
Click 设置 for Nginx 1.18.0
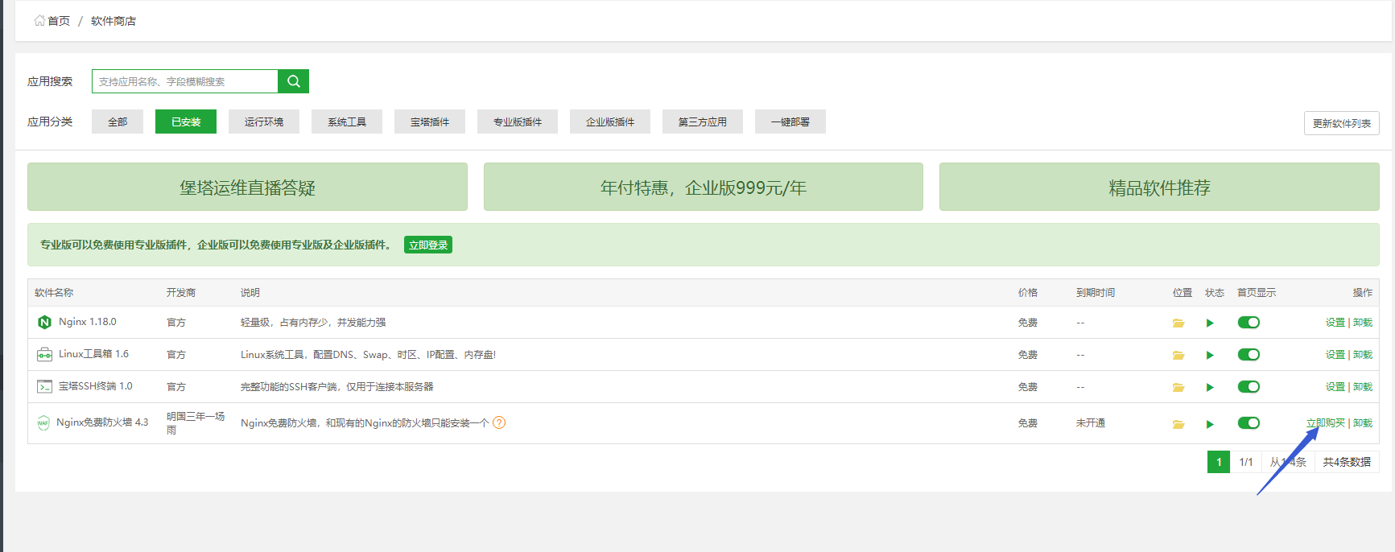[1335, 323]
